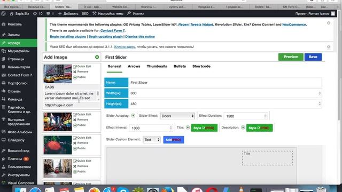Image resolution: width=342 pixels, height=192 pixels.
Task: Toggle Public for the red umbrella image
Action: [75, 149]
